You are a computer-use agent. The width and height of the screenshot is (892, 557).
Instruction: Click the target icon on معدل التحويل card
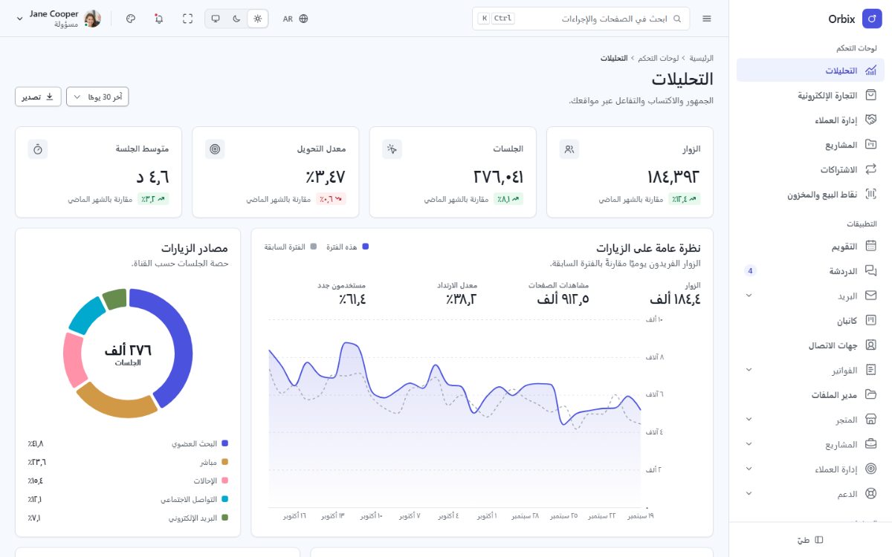pyautogui.click(x=215, y=149)
